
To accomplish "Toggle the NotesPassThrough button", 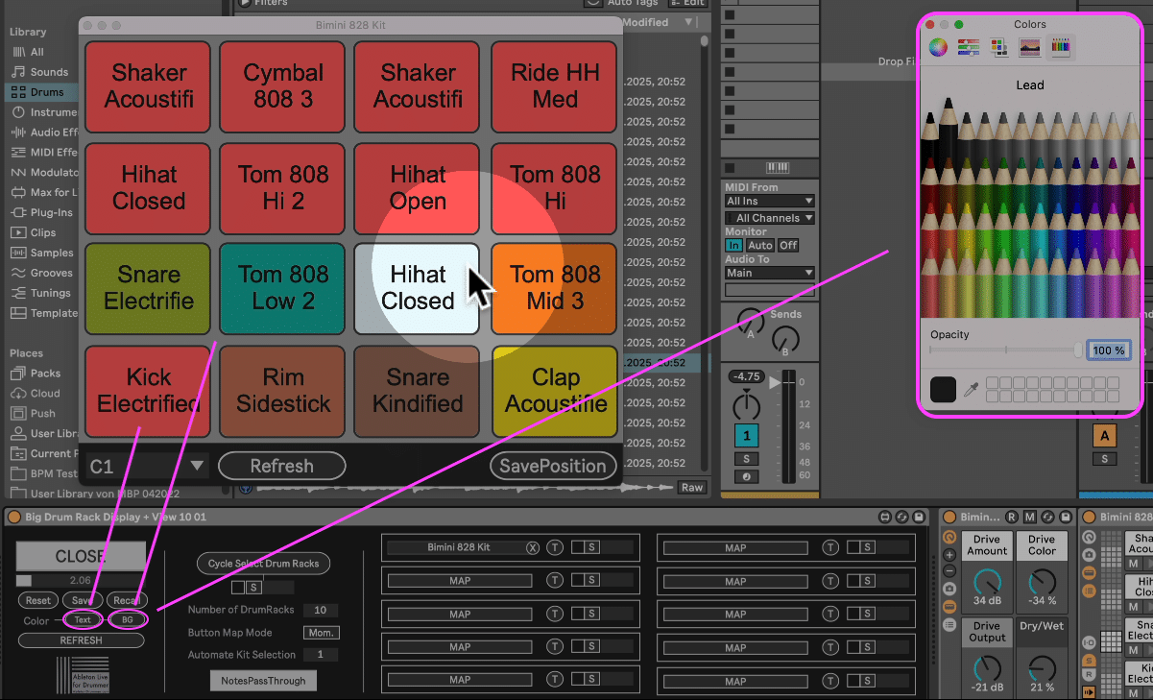I will pos(263,681).
